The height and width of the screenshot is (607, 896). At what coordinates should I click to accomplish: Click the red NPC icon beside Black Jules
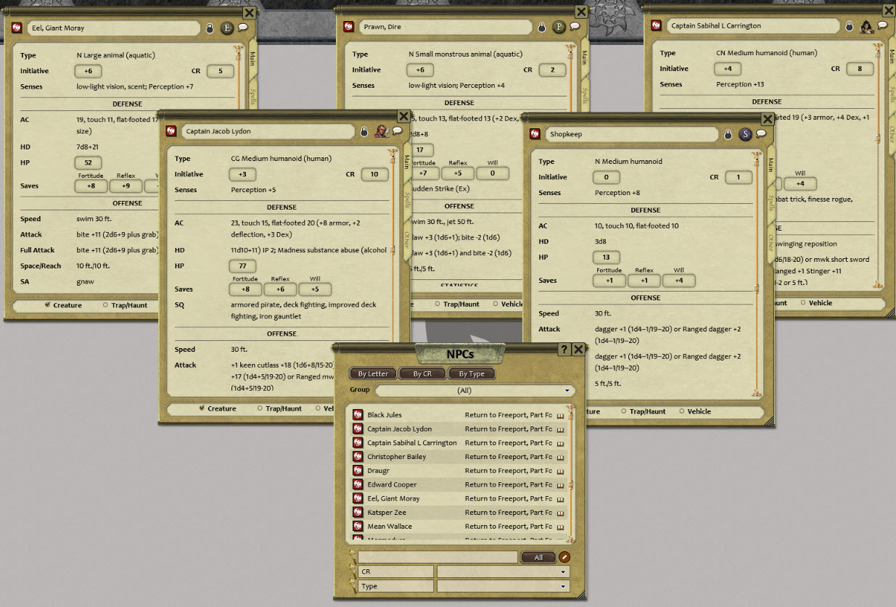coord(359,415)
